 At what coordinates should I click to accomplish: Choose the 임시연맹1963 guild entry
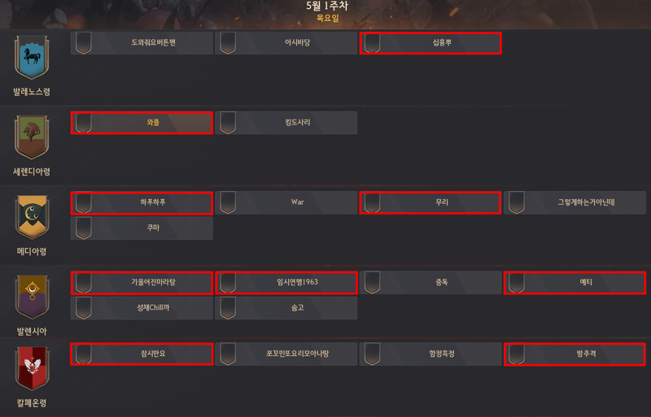point(286,283)
